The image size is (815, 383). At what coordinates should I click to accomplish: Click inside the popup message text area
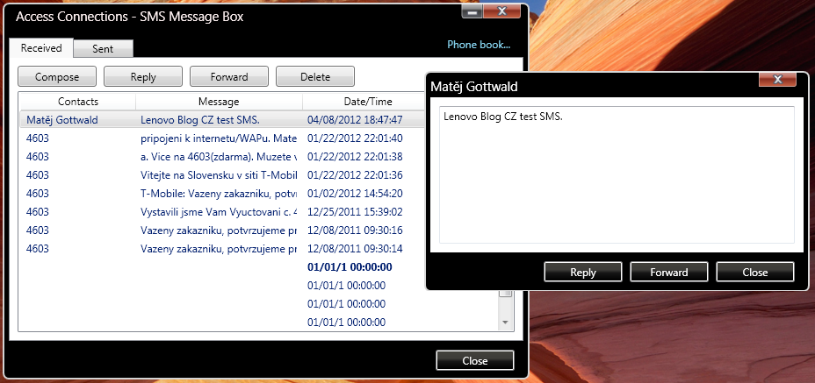coord(617,175)
